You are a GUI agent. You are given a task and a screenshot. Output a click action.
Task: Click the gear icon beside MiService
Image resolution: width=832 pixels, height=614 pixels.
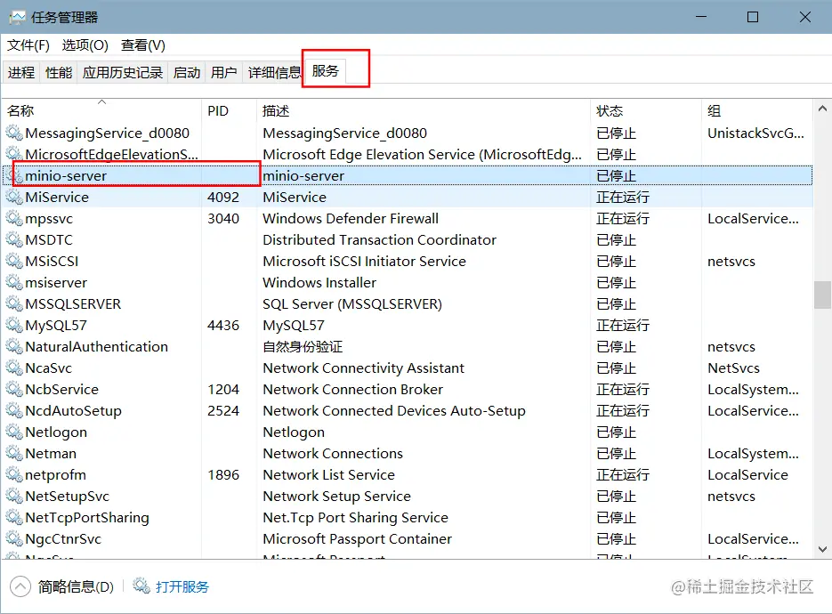[x=14, y=197]
